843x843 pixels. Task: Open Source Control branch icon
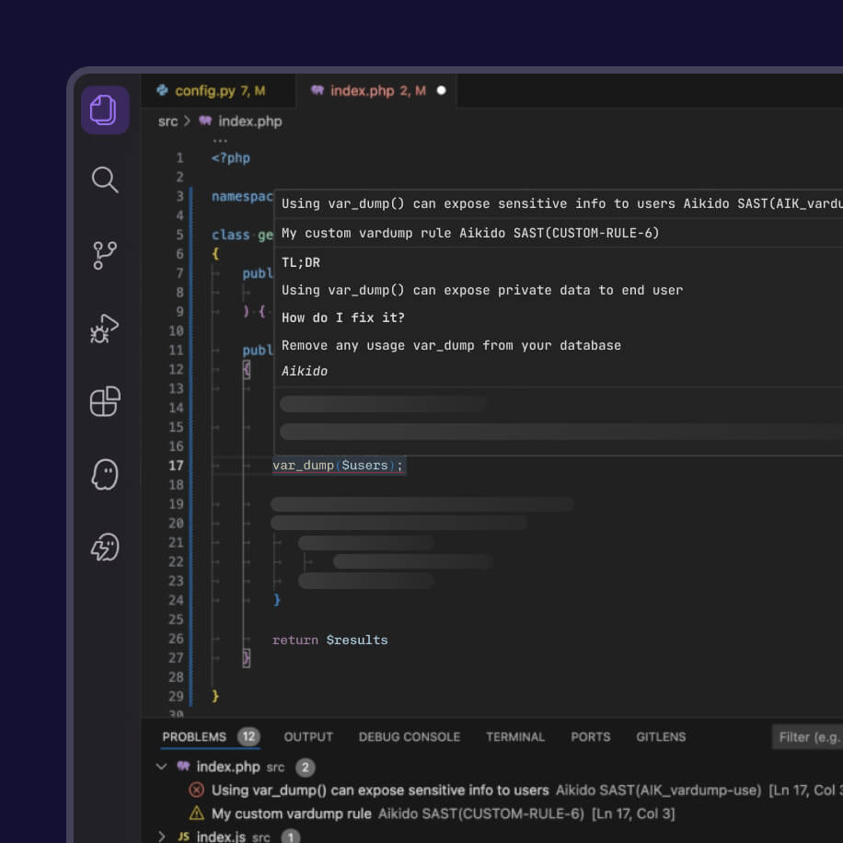click(x=105, y=255)
